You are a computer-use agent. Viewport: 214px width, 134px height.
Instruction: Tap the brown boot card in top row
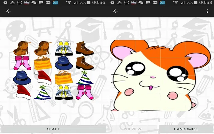coord(84,49)
